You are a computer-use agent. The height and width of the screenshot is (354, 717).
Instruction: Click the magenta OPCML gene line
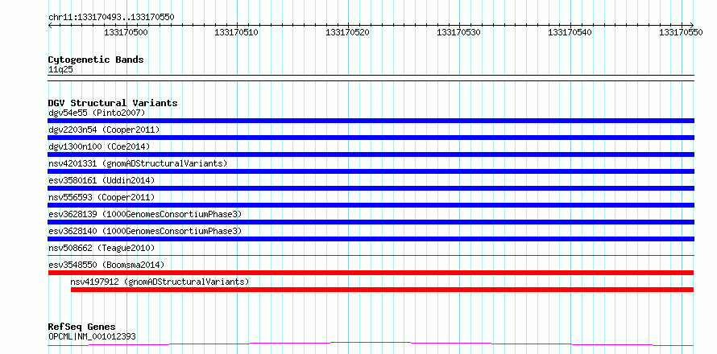[371, 344]
